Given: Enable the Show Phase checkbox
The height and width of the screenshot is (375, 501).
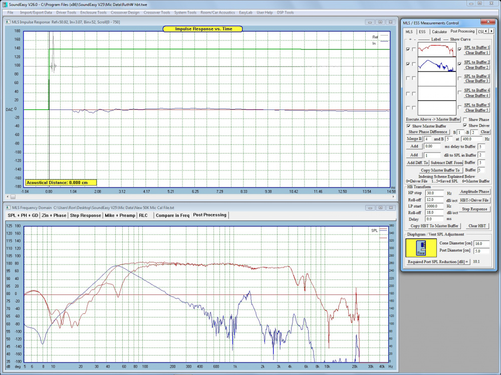Looking at the screenshot, I should click(x=465, y=119).
